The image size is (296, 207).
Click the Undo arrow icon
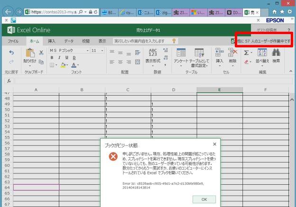pos(11,53)
